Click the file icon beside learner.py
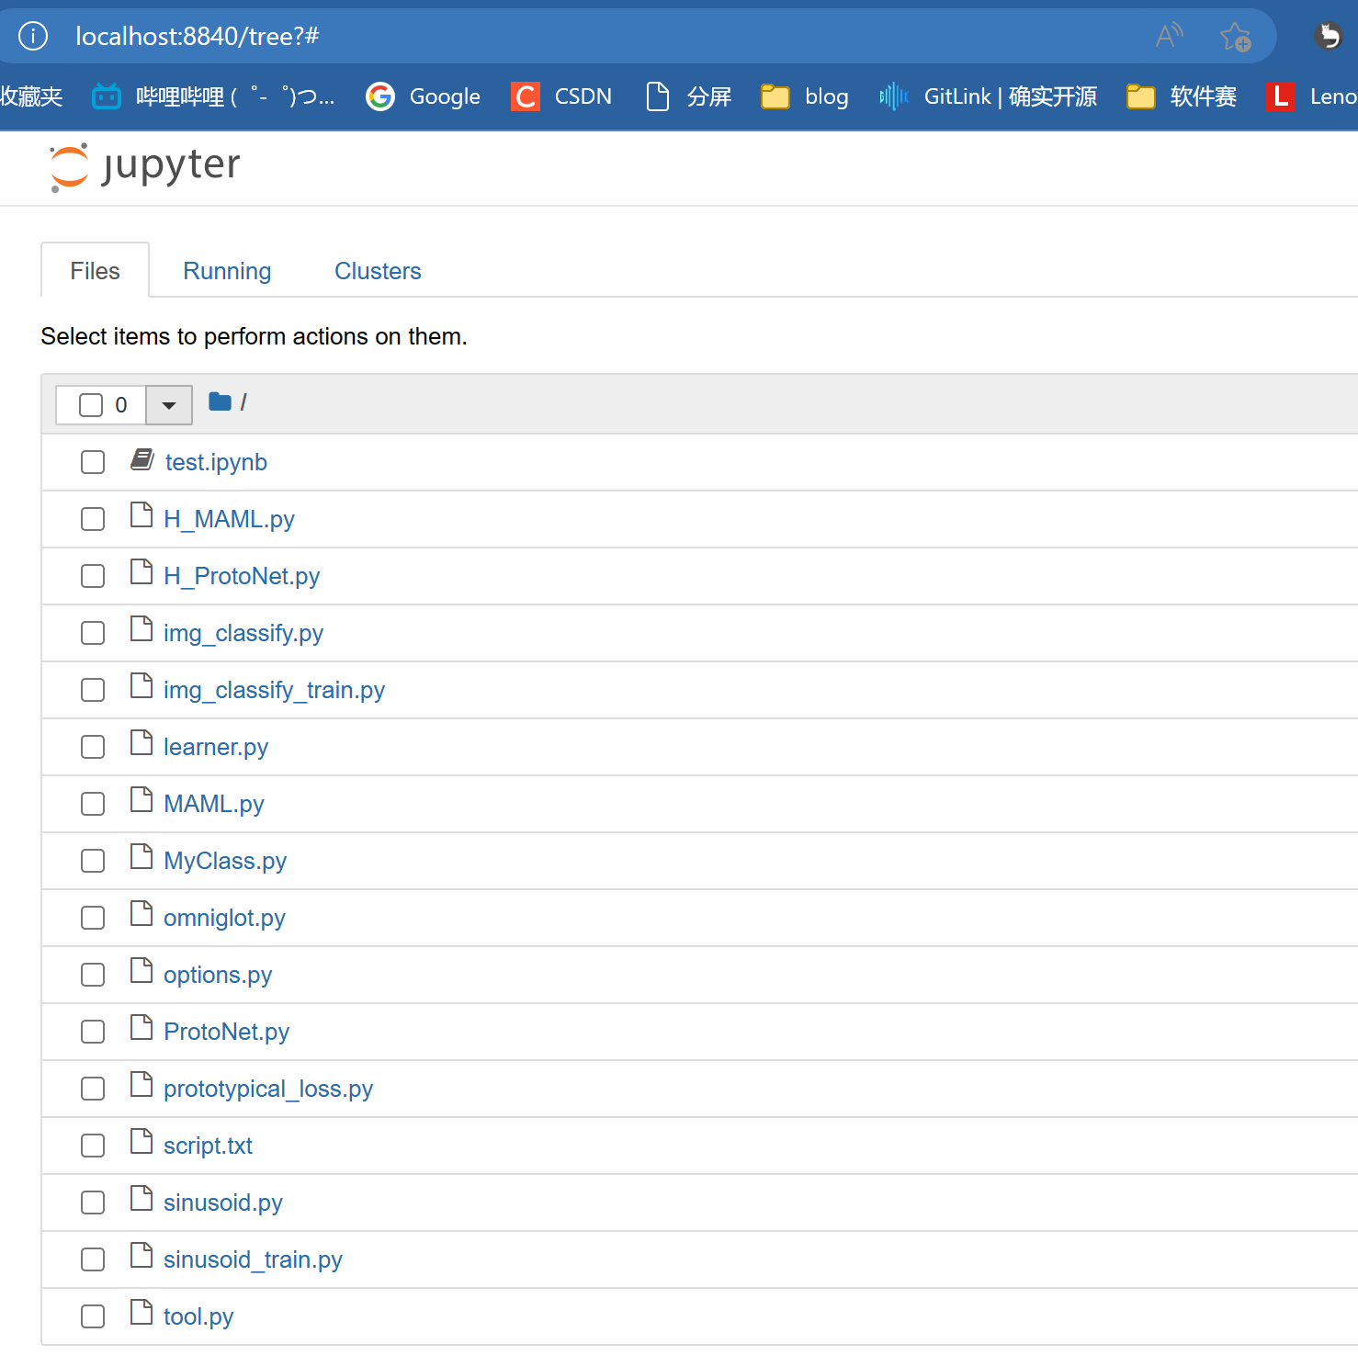The height and width of the screenshot is (1355, 1358). pos(141,743)
